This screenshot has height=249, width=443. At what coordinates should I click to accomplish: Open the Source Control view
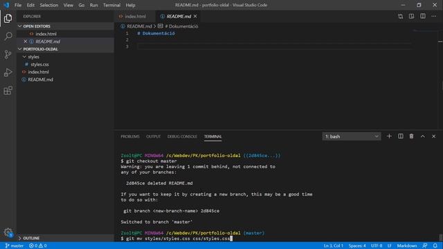pyautogui.click(x=8, y=55)
